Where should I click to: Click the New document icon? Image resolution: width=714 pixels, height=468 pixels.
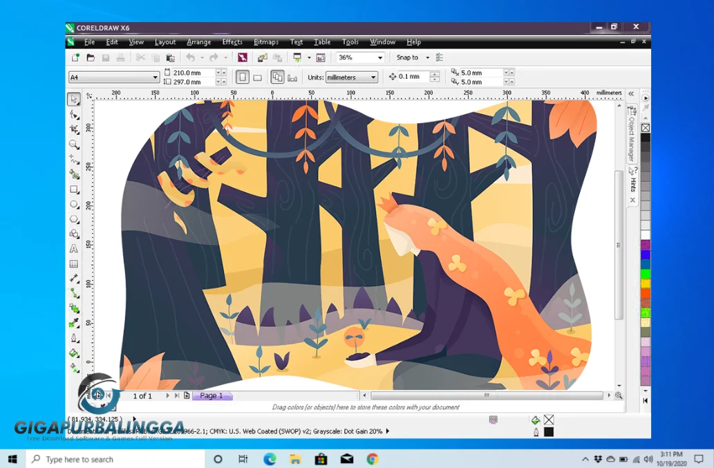75,57
